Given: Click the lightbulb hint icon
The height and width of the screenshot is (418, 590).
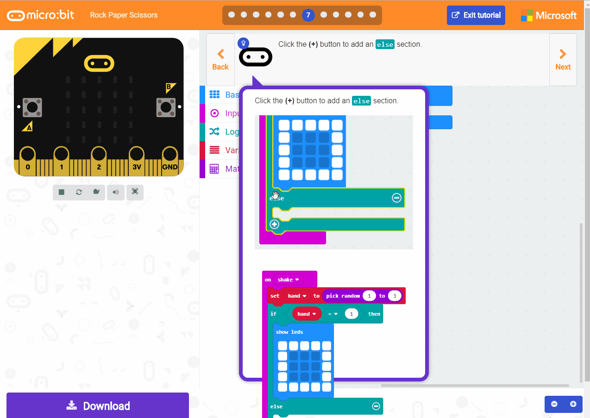Looking at the screenshot, I should pos(243,43).
